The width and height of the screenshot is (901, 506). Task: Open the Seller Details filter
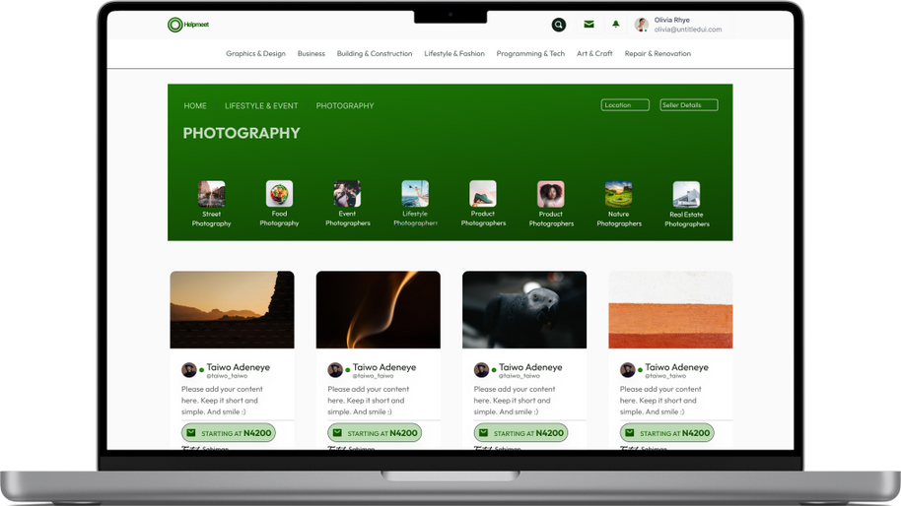(689, 105)
